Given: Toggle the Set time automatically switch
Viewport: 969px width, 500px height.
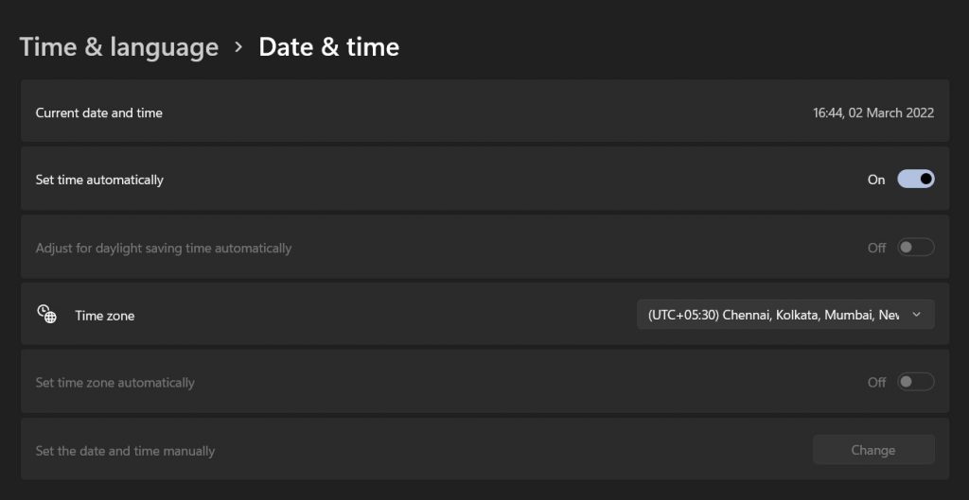Looking at the screenshot, I should click(915, 180).
